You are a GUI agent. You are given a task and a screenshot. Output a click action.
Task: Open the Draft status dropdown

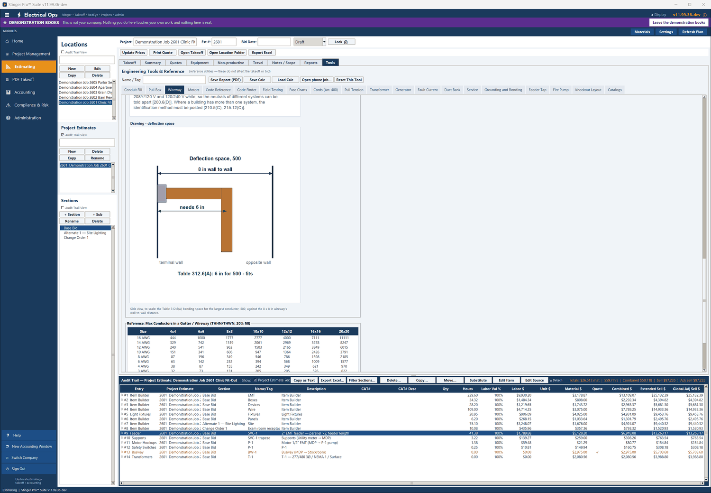pyautogui.click(x=324, y=42)
